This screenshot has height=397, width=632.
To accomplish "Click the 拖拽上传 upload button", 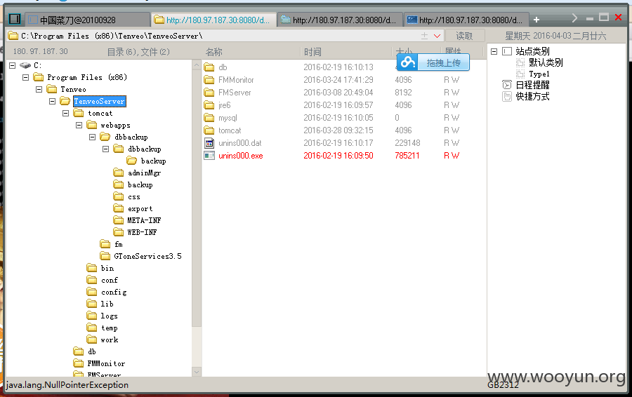I will click(x=443, y=63).
